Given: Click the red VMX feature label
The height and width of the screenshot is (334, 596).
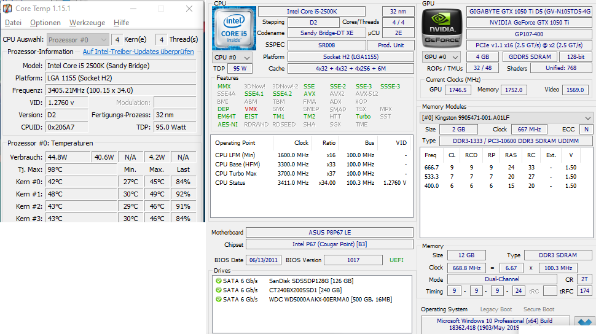Looking at the screenshot, I should click(251, 109).
